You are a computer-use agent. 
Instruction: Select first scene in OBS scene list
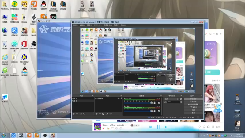point(83,98)
